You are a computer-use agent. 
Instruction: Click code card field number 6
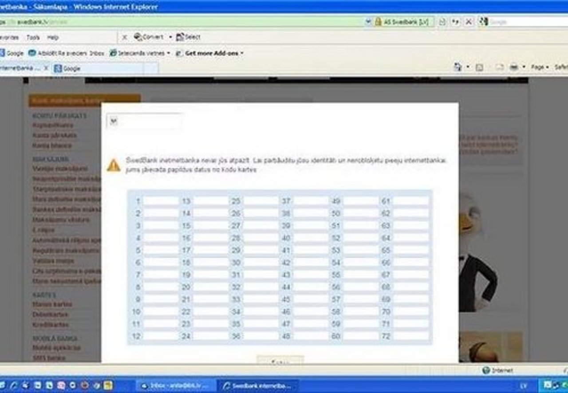(160, 263)
